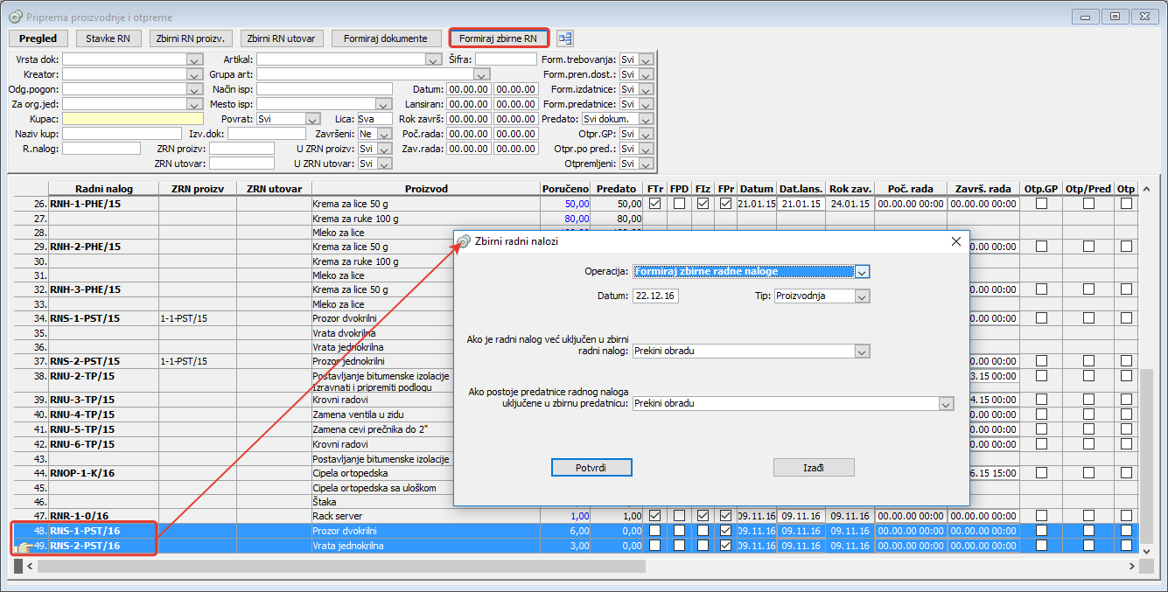Open the Vrsta dok. dropdown

pyautogui.click(x=195, y=59)
